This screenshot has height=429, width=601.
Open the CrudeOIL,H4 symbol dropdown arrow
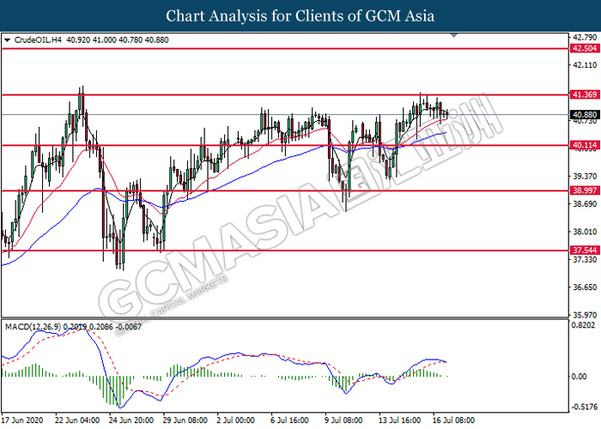7,39
